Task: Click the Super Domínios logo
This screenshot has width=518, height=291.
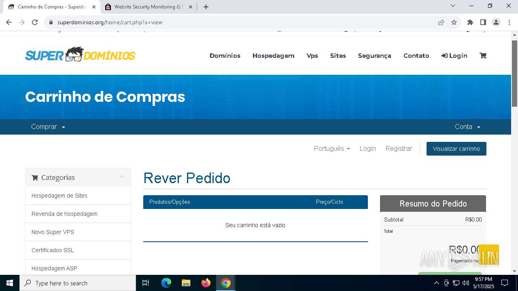Action: [x=80, y=55]
